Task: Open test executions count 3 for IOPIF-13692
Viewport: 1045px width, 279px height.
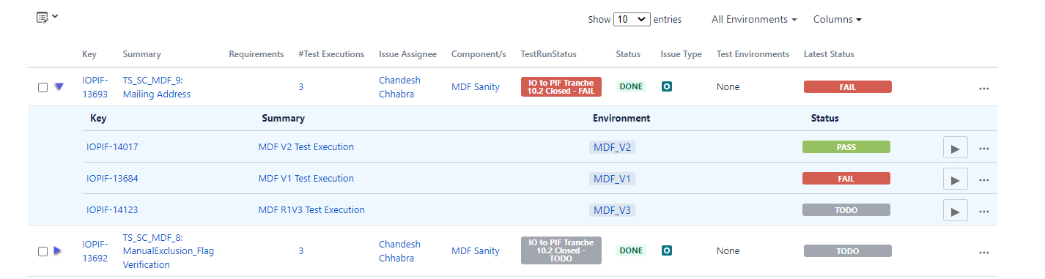Action: (301, 251)
